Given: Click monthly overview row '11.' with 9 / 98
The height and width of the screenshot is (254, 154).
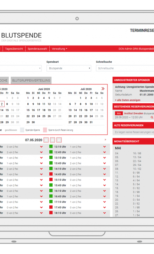Looking at the screenshot, I should point(128,173).
